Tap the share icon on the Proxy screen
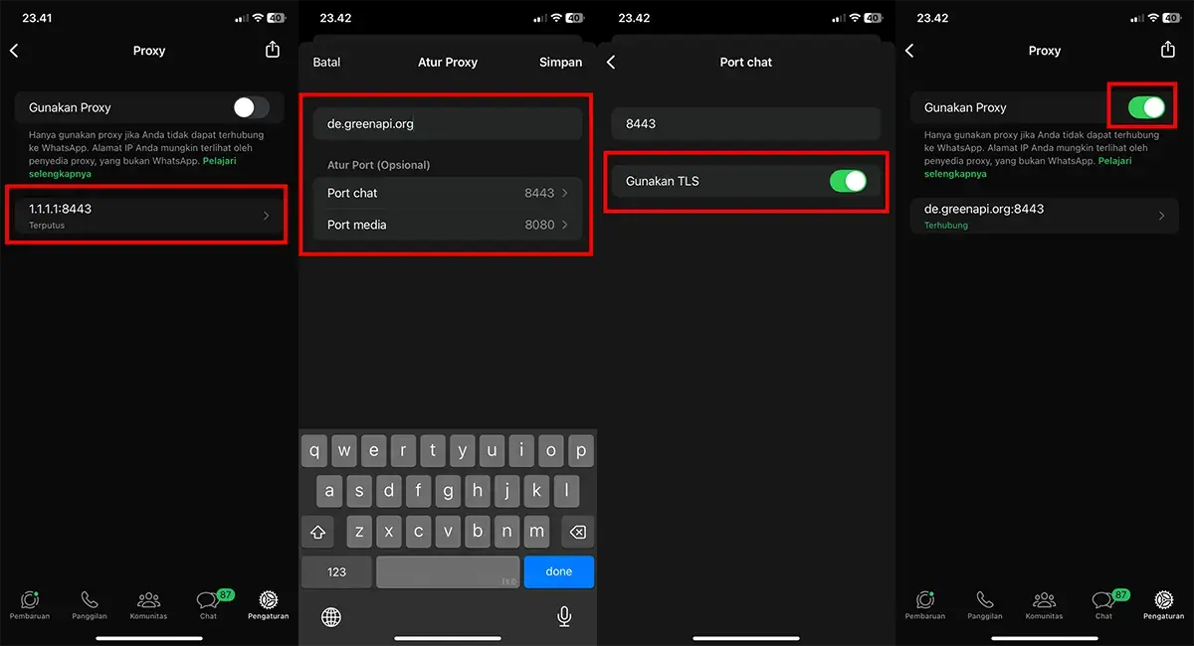Image resolution: width=1194 pixels, height=646 pixels. 272,48
